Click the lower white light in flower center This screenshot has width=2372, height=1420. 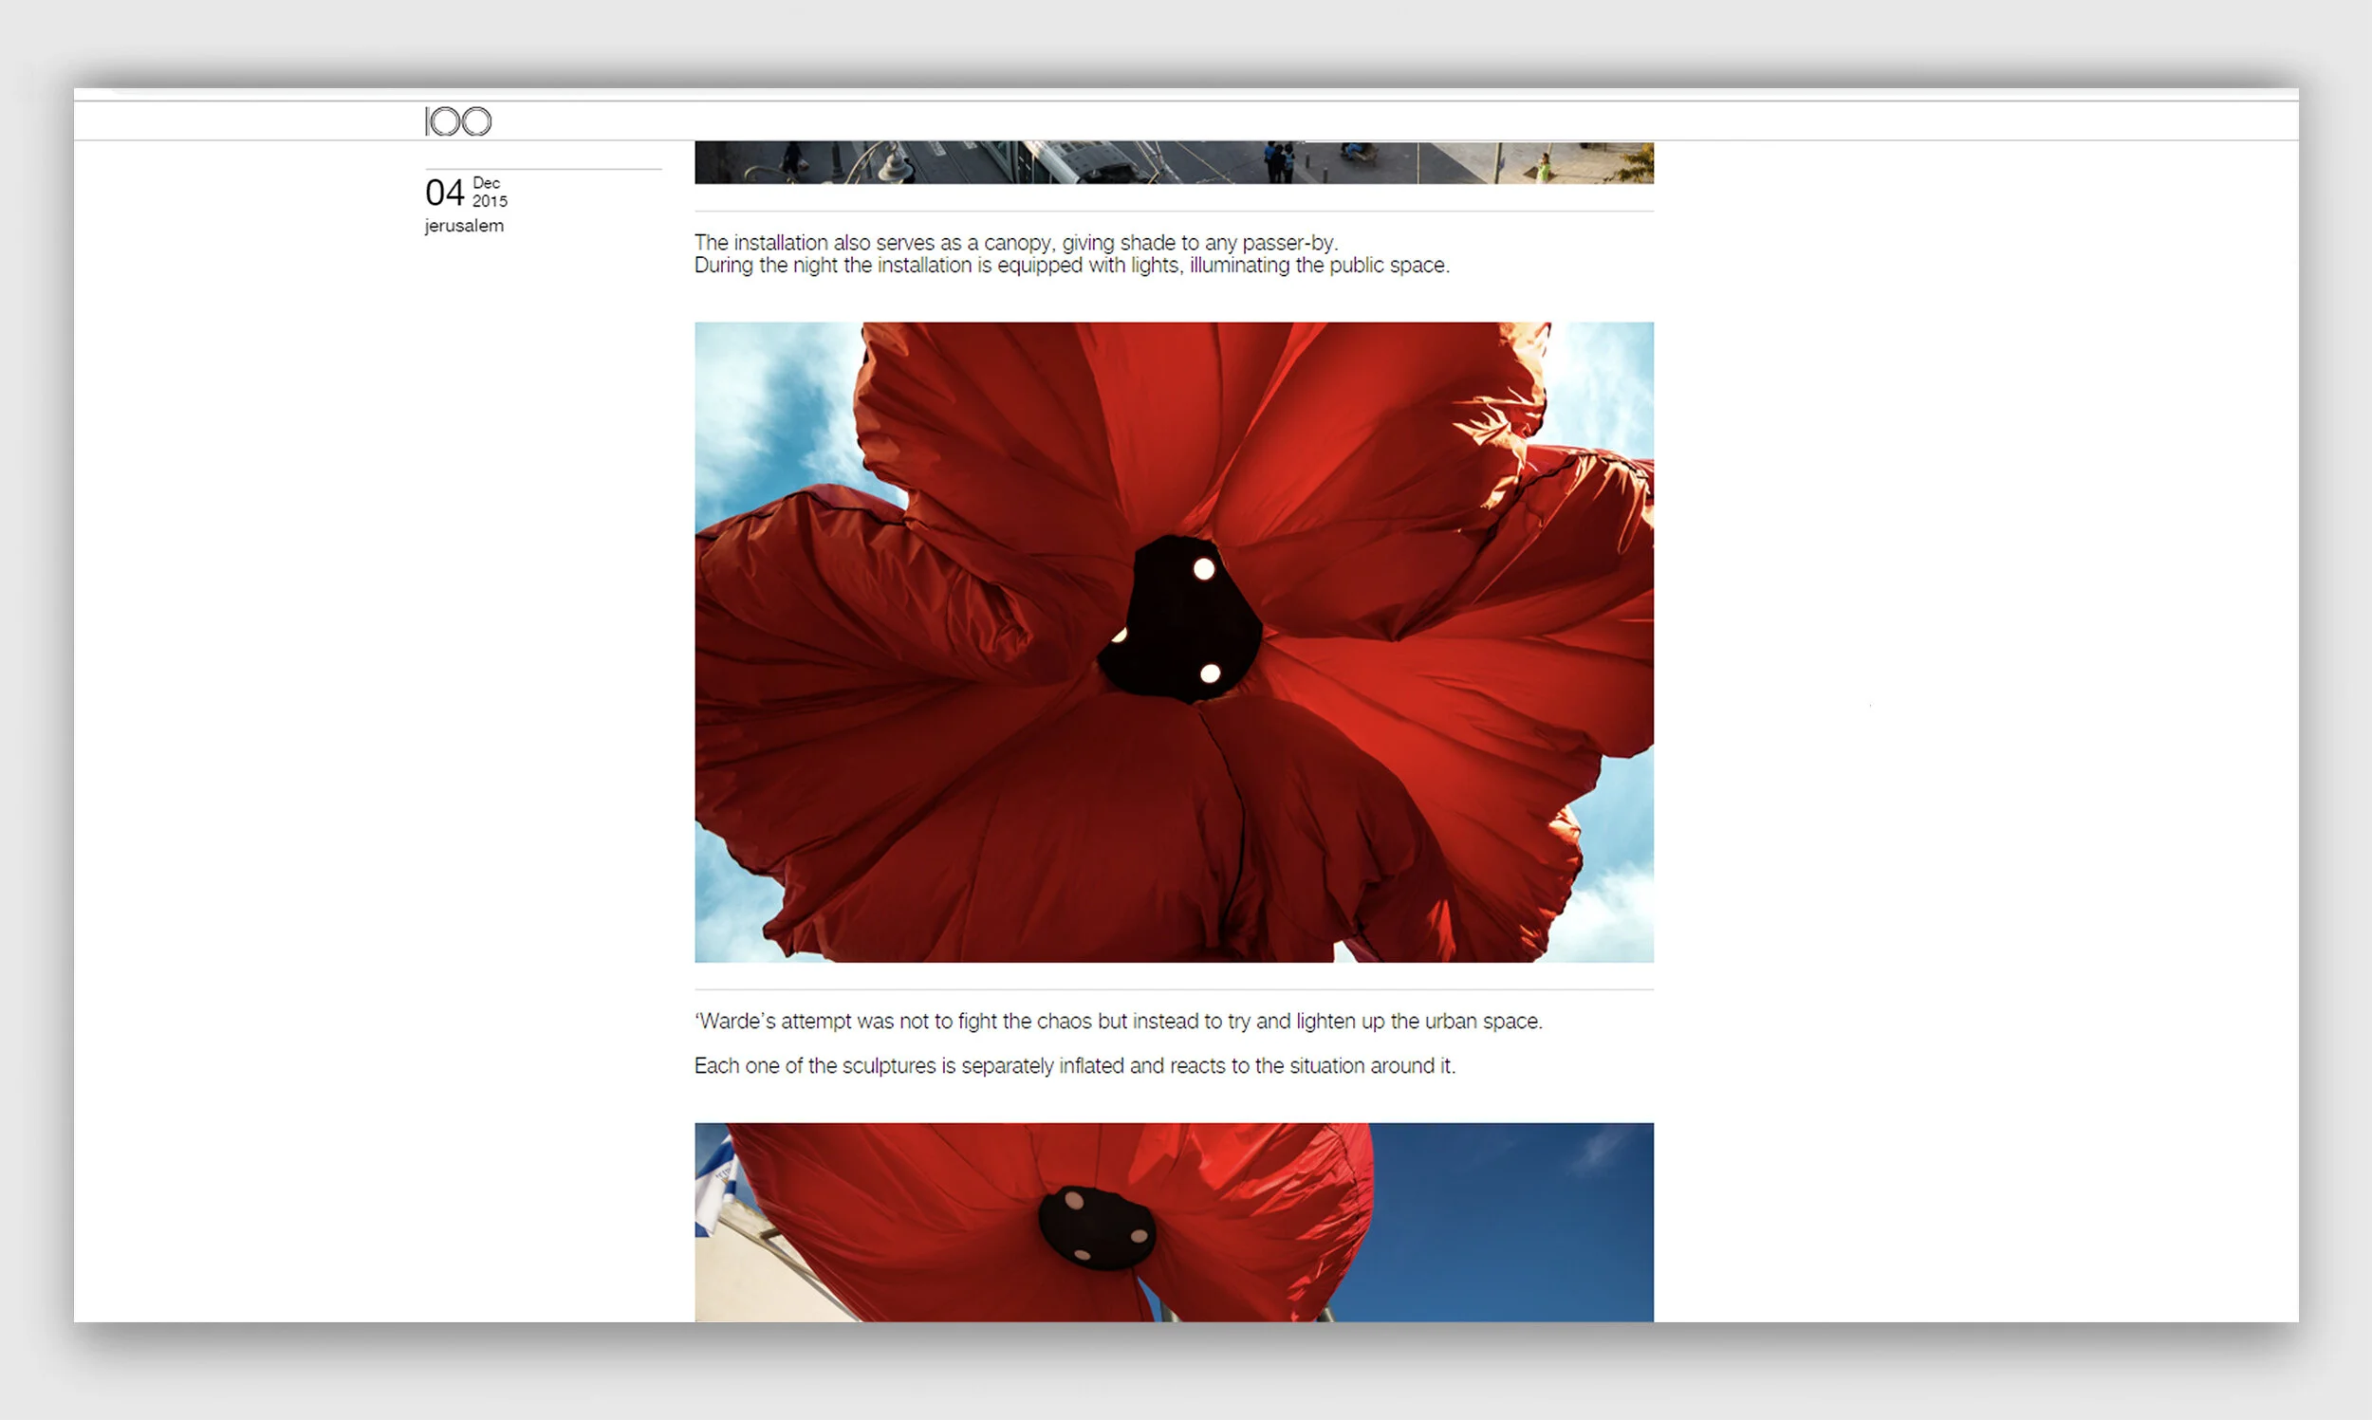click(1210, 673)
